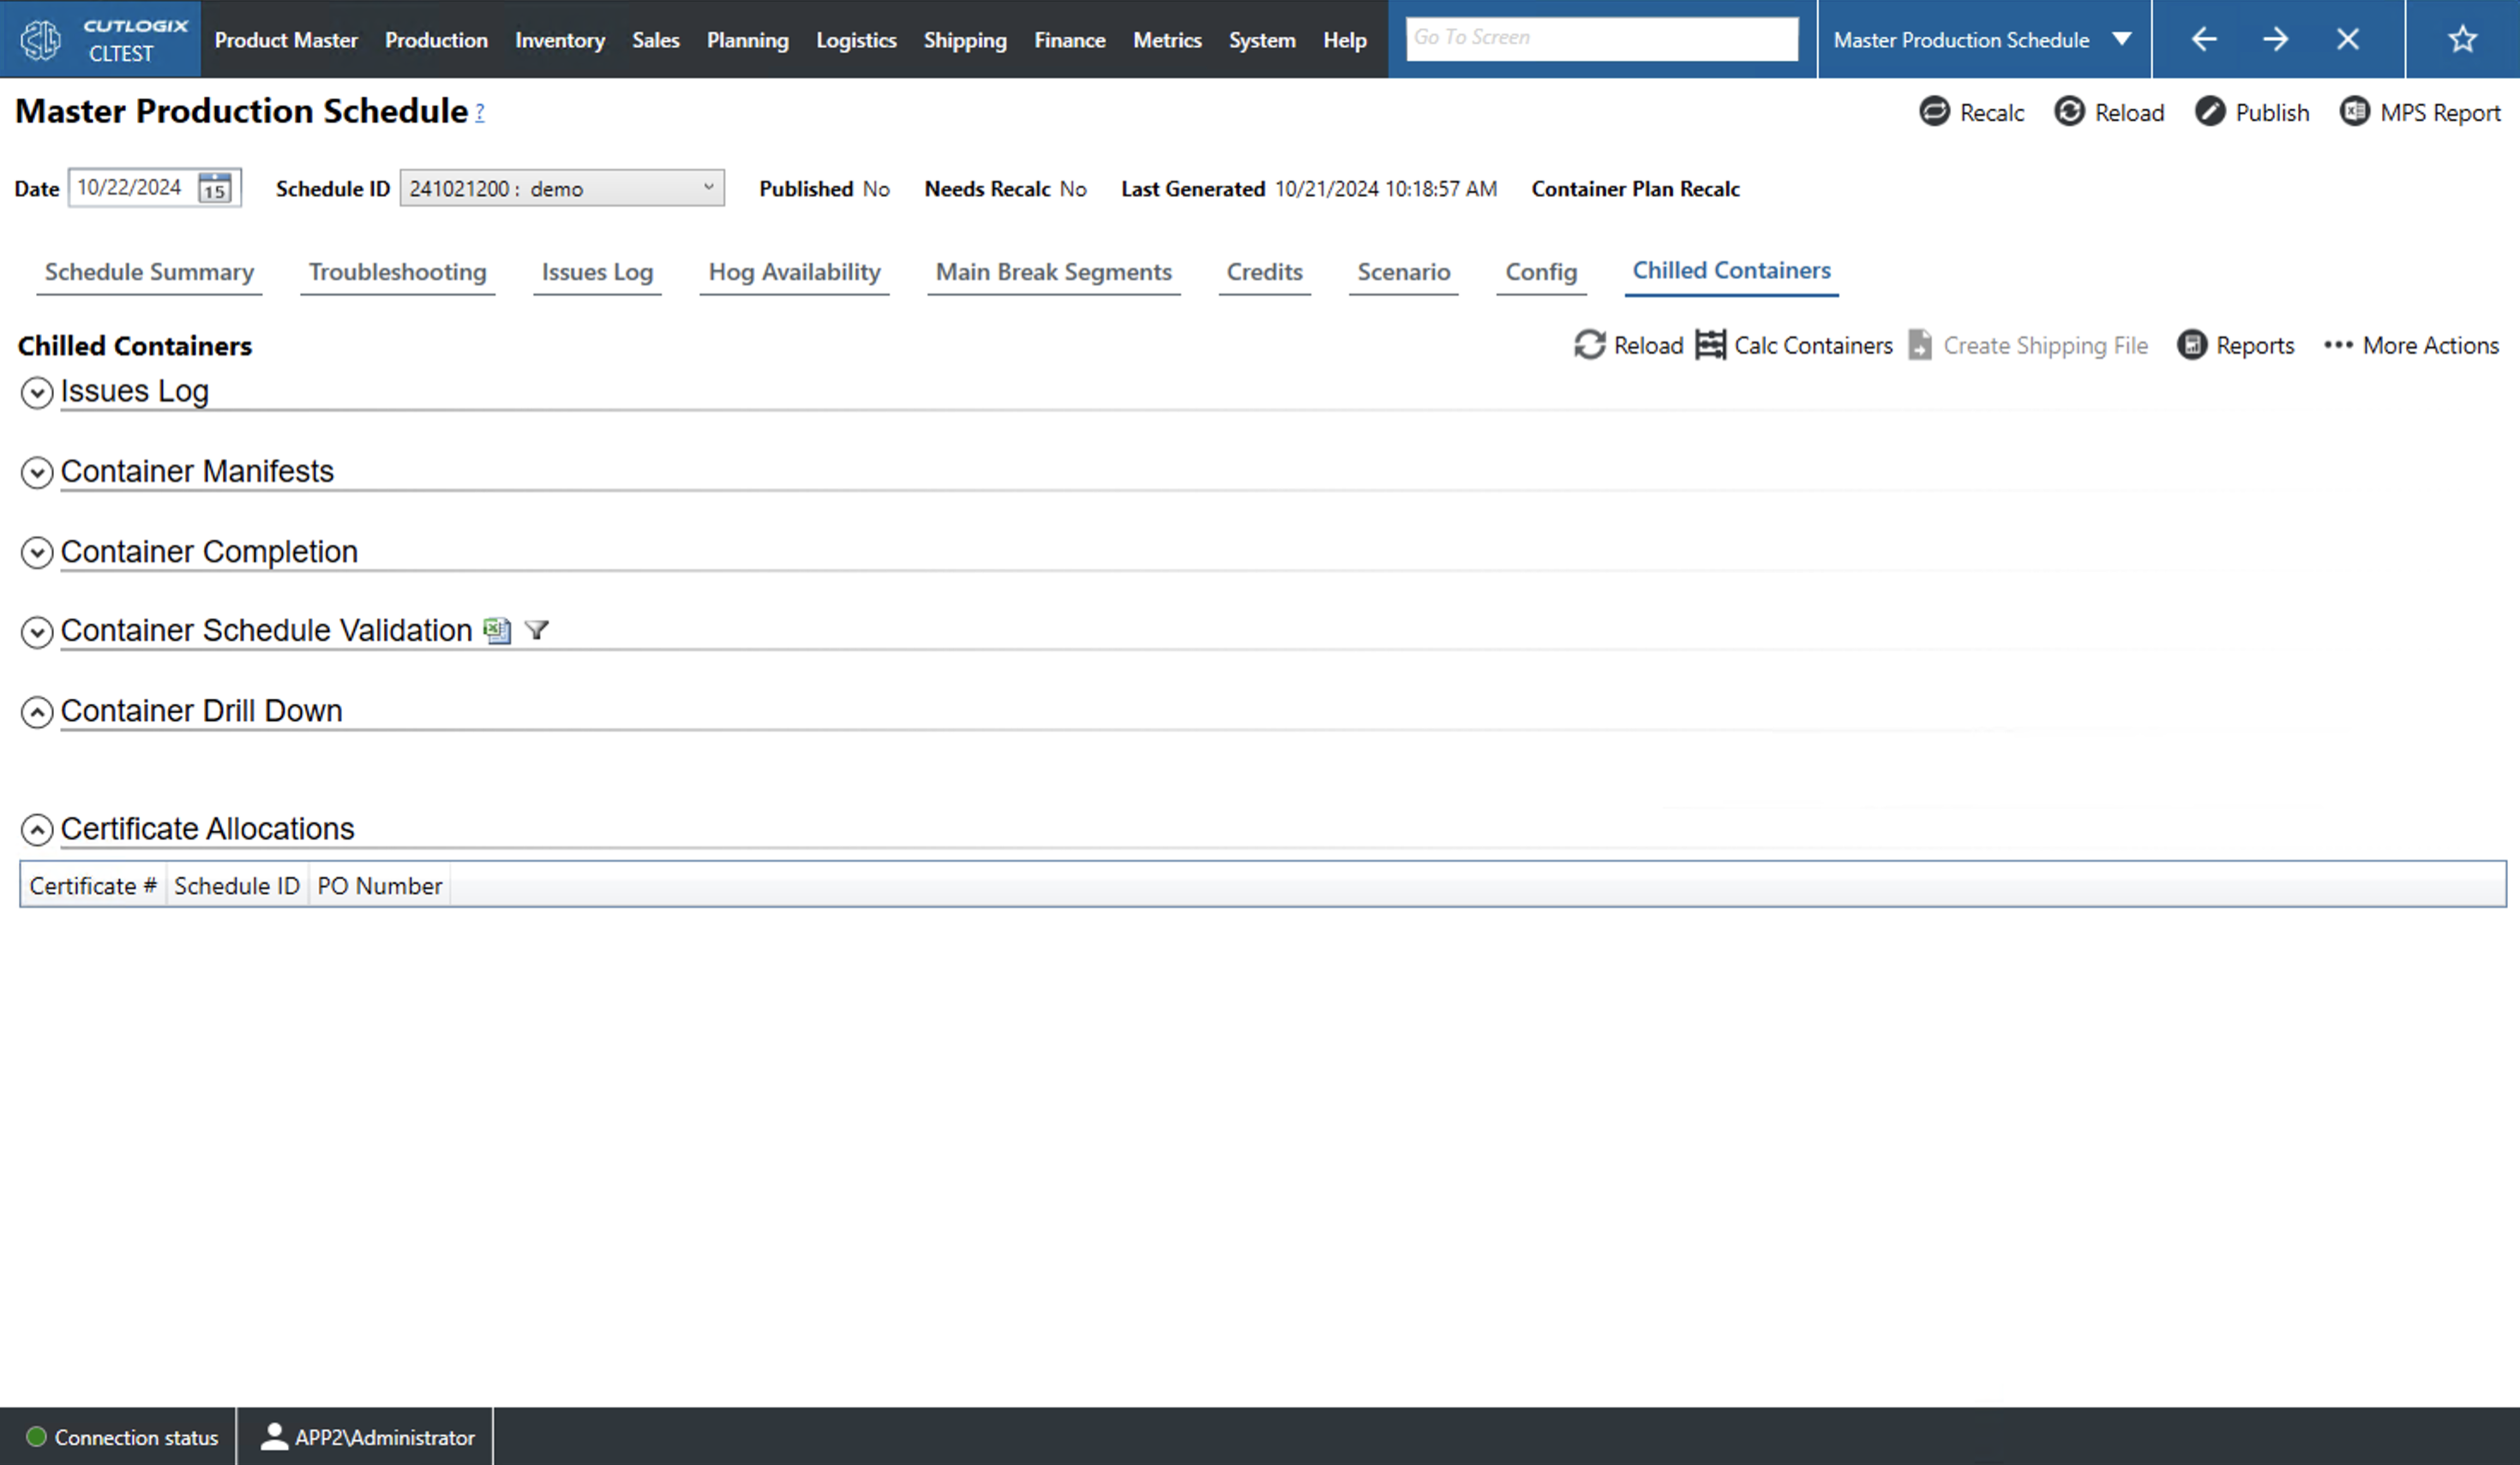Expand the Issues Log section
Image resolution: width=2520 pixels, height=1465 pixels.
click(37, 392)
